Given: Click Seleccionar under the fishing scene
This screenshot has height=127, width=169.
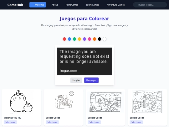Looking at the screenshot, I should [x=94, y=122].
